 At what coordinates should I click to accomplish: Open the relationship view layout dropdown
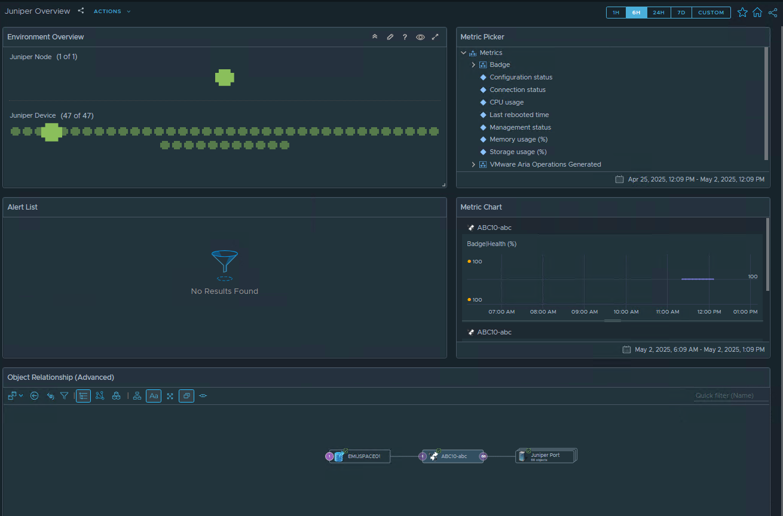[x=16, y=395]
